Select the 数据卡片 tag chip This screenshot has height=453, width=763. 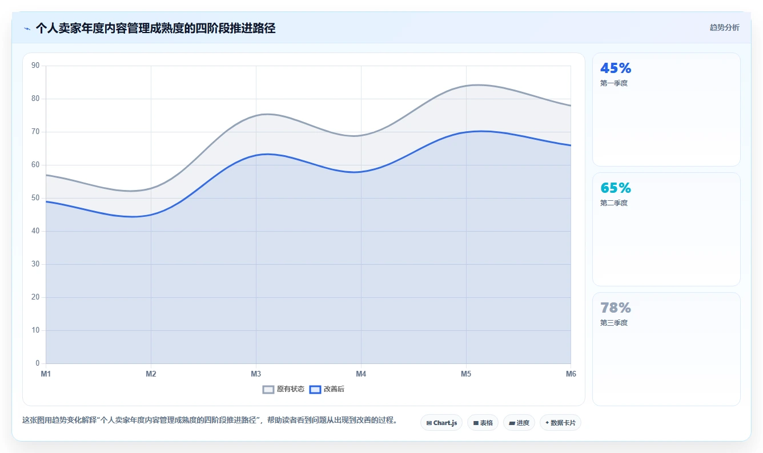point(560,423)
